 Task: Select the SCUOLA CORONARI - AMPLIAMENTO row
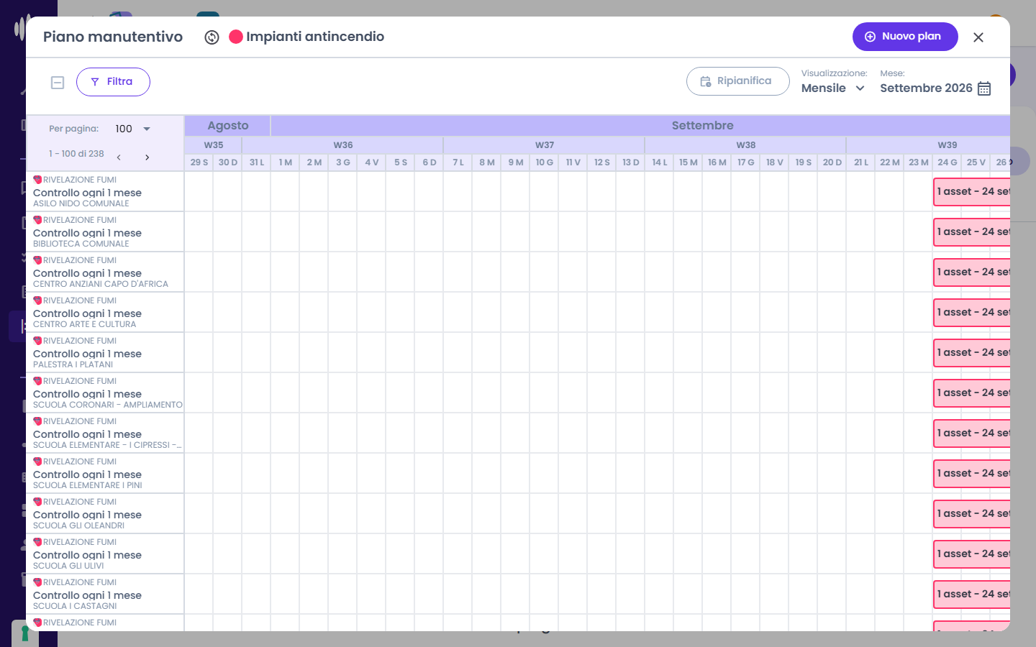(105, 393)
